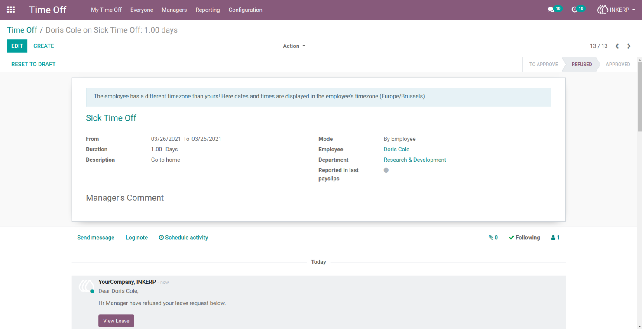
Task: Toggle the Following status
Action: point(524,238)
